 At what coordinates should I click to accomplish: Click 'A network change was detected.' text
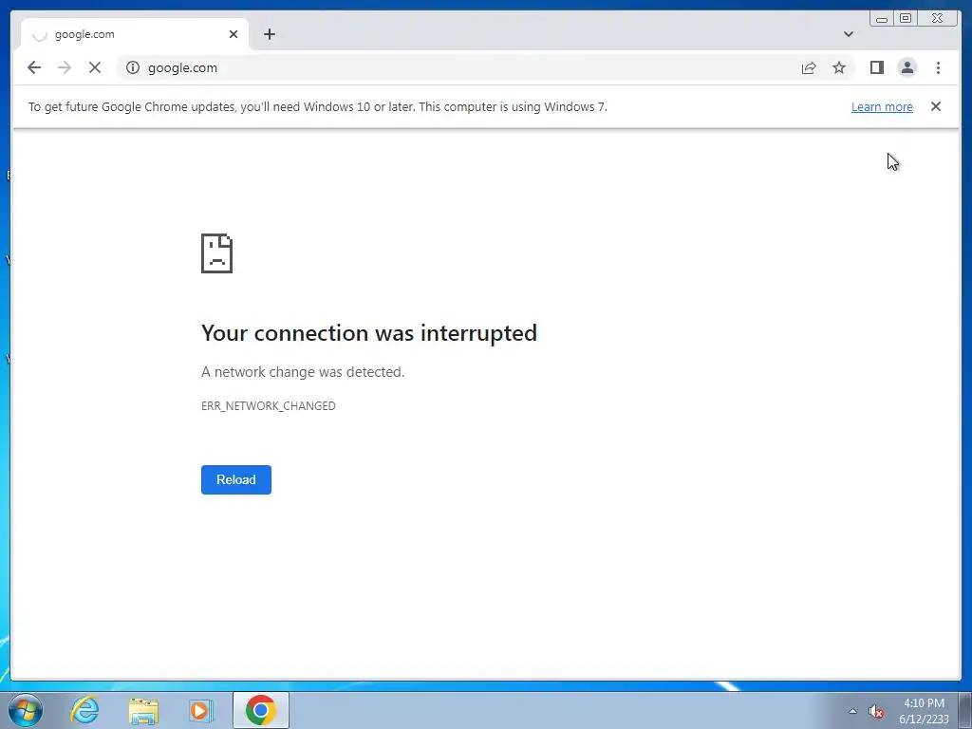pos(303,372)
